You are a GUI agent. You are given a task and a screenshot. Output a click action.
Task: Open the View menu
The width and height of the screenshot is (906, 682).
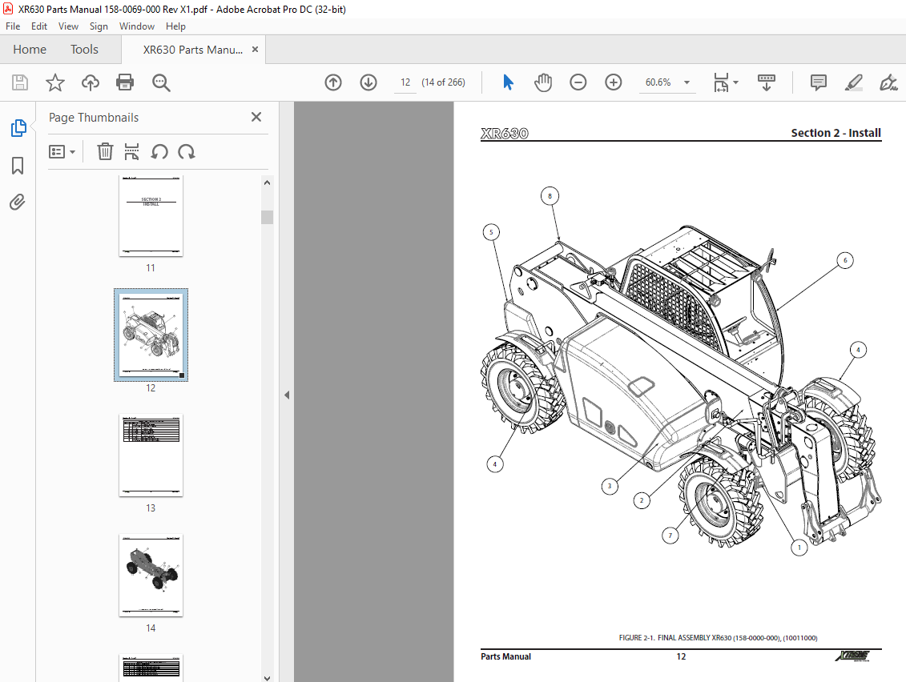click(68, 26)
